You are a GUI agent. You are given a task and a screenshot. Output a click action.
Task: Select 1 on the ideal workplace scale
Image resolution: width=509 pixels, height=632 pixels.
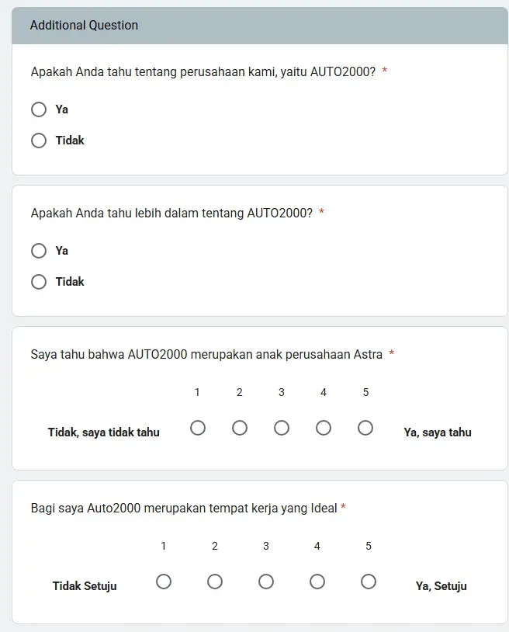pyautogui.click(x=164, y=582)
